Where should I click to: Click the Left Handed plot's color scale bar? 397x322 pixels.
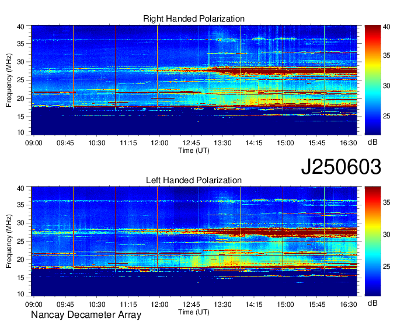pyautogui.click(x=372, y=241)
